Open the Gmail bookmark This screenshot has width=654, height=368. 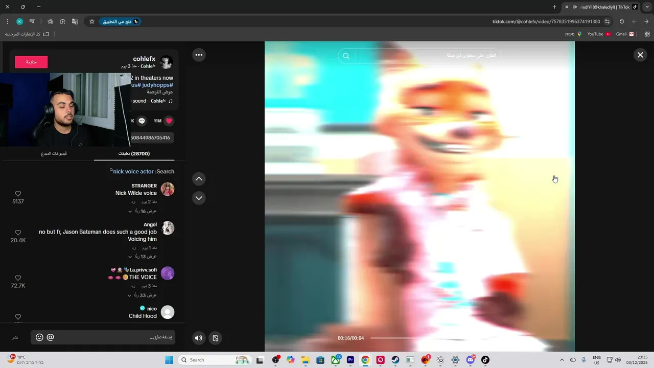point(625,34)
